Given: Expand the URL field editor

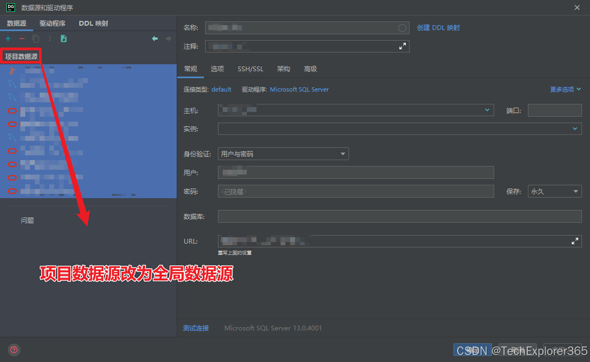Looking at the screenshot, I should [575, 241].
